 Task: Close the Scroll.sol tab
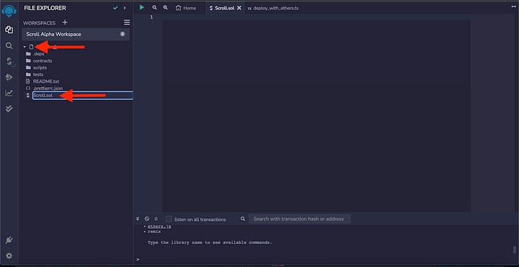(239, 8)
